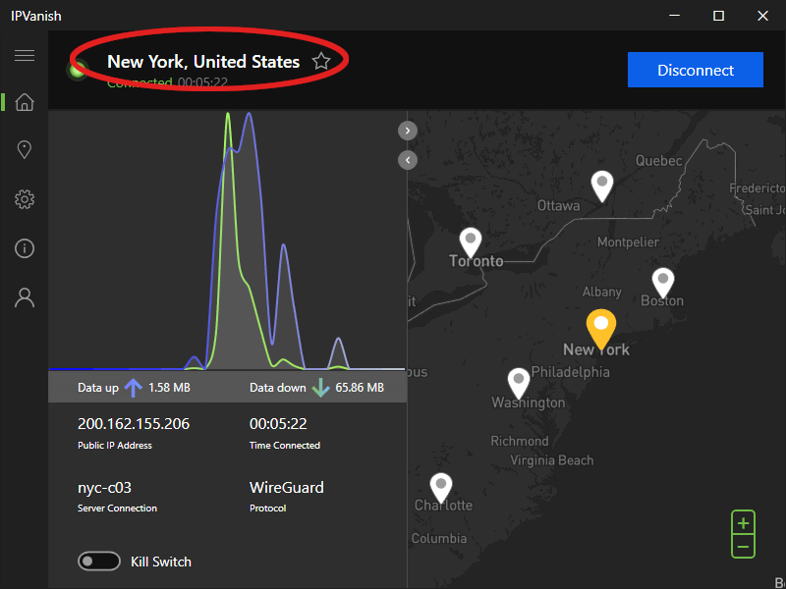Click the Virginia Beach map label
786x589 pixels.
point(552,460)
